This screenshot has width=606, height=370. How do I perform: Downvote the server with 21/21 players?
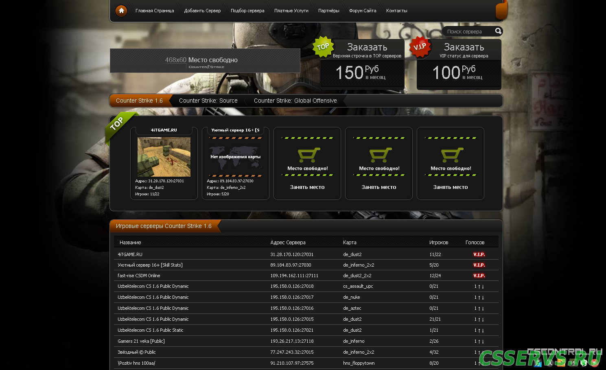[483, 320]
